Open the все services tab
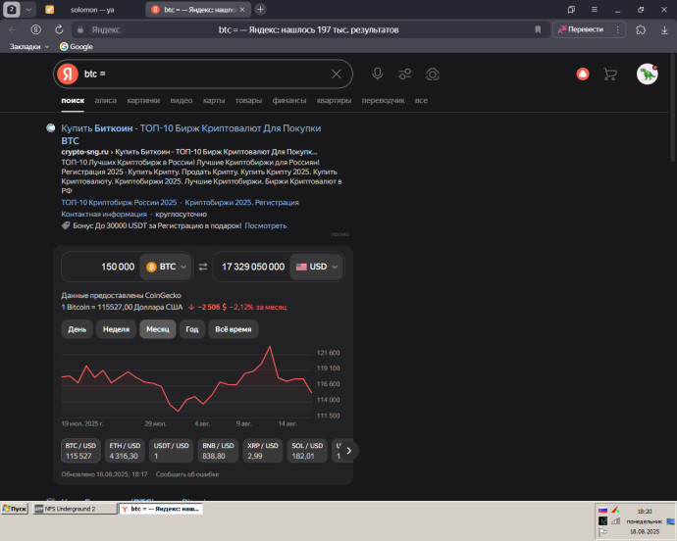677x541 pixels. 421,101
